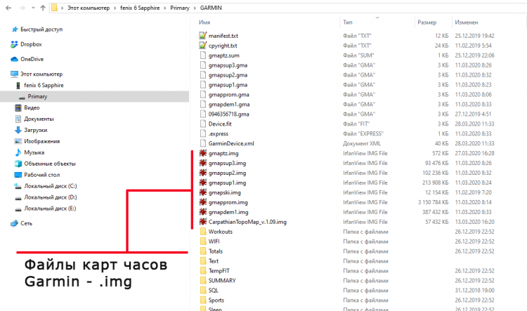Open 'Рабочий стол' in navigation pane
Screen dimensions: 527x311
[x=41, y=175]
